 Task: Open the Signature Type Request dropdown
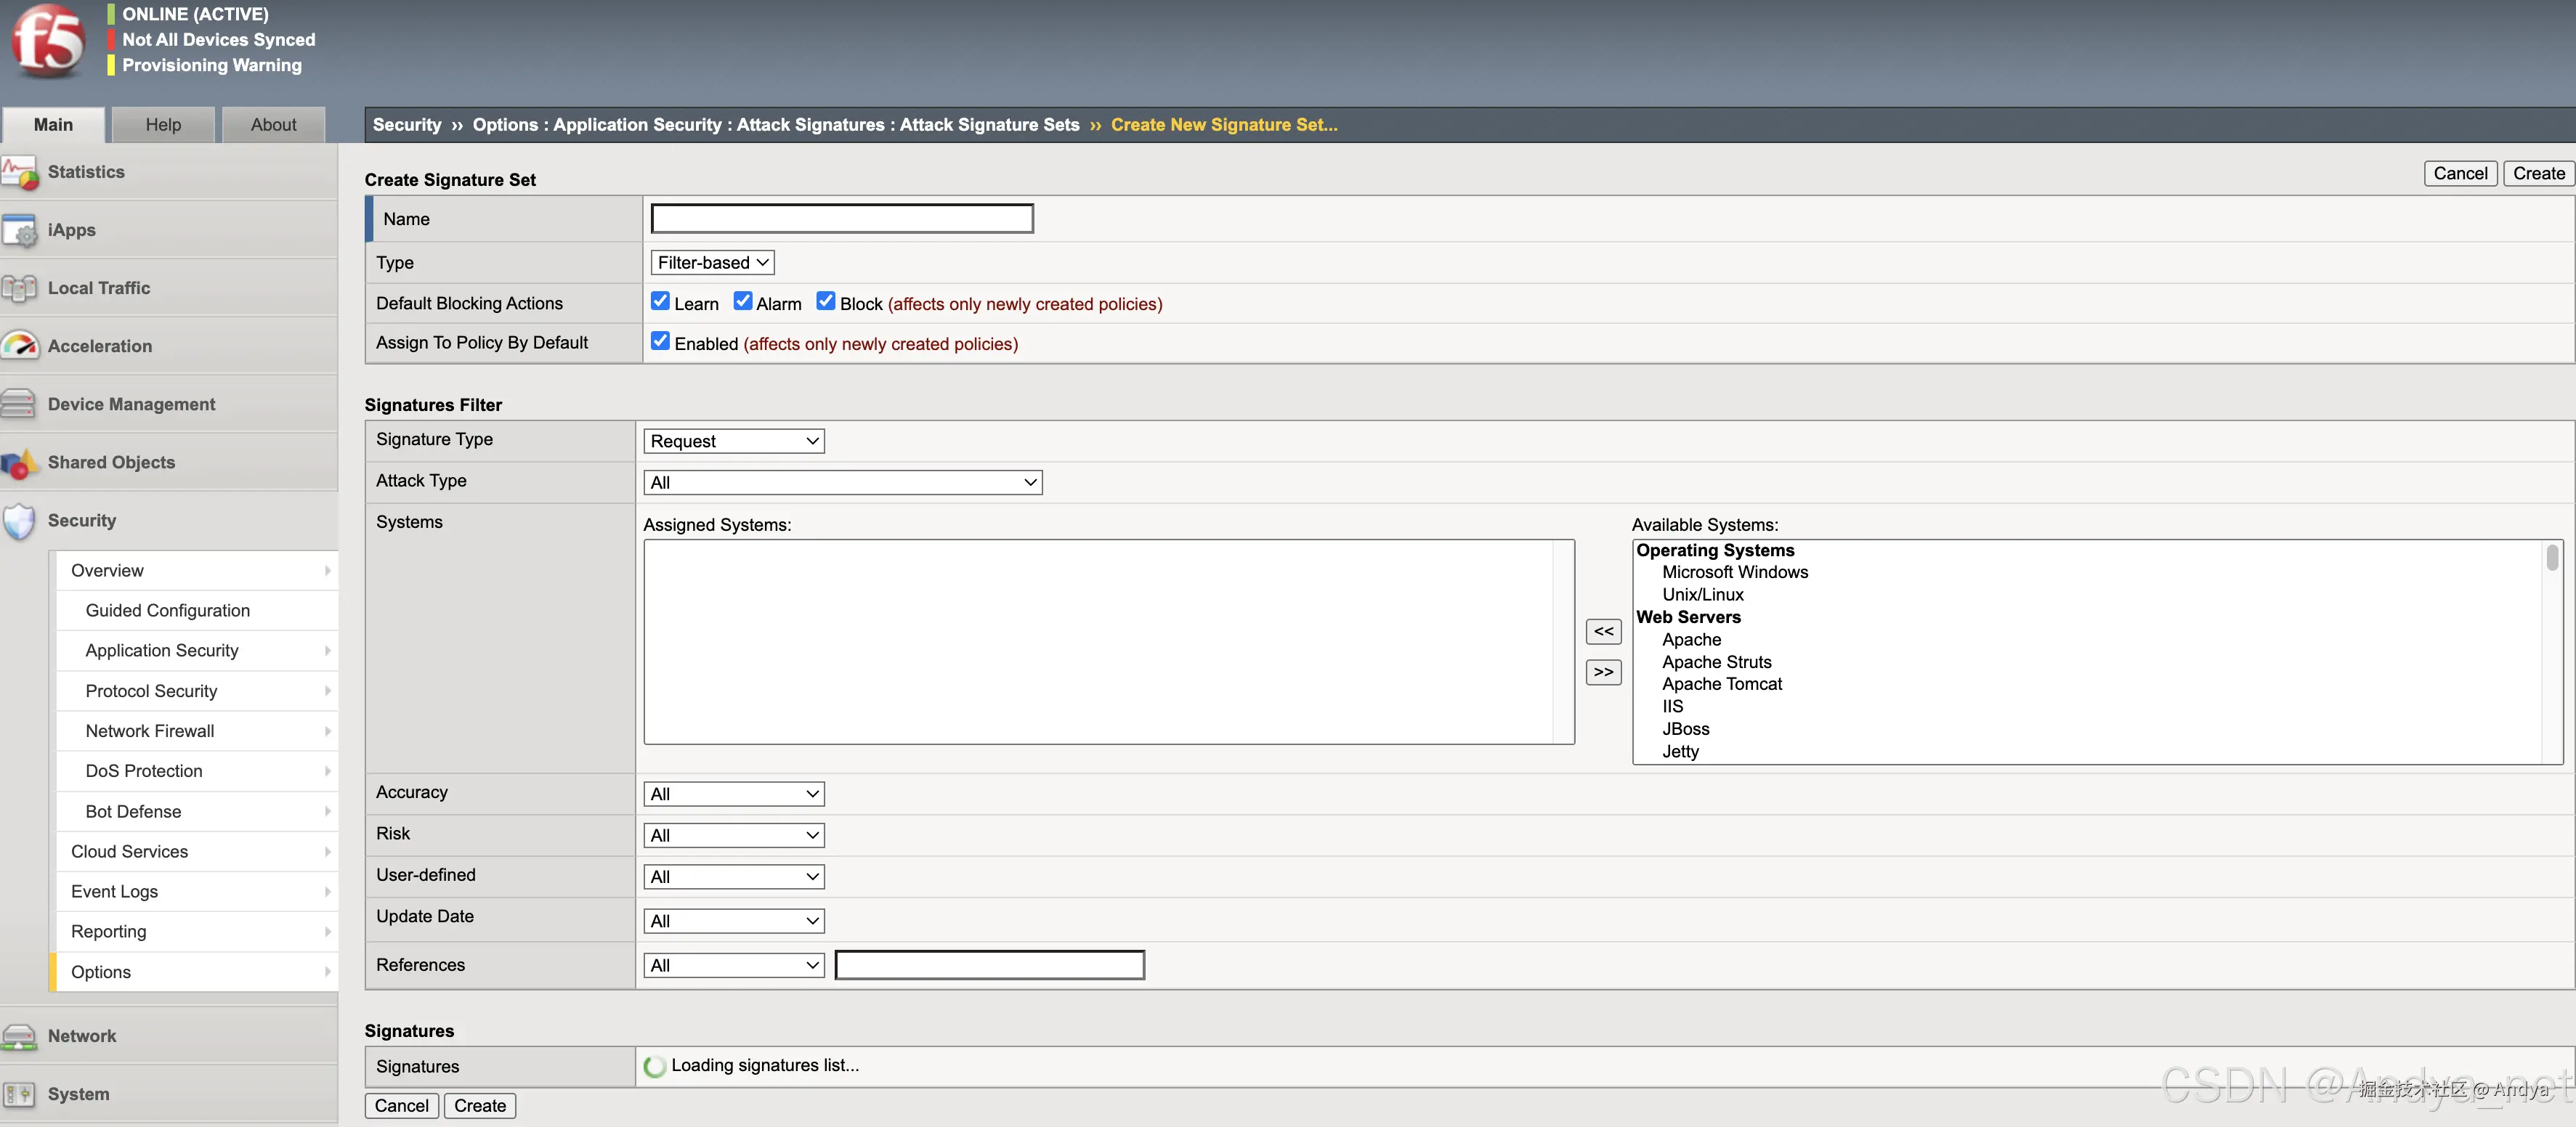[733, 441]
